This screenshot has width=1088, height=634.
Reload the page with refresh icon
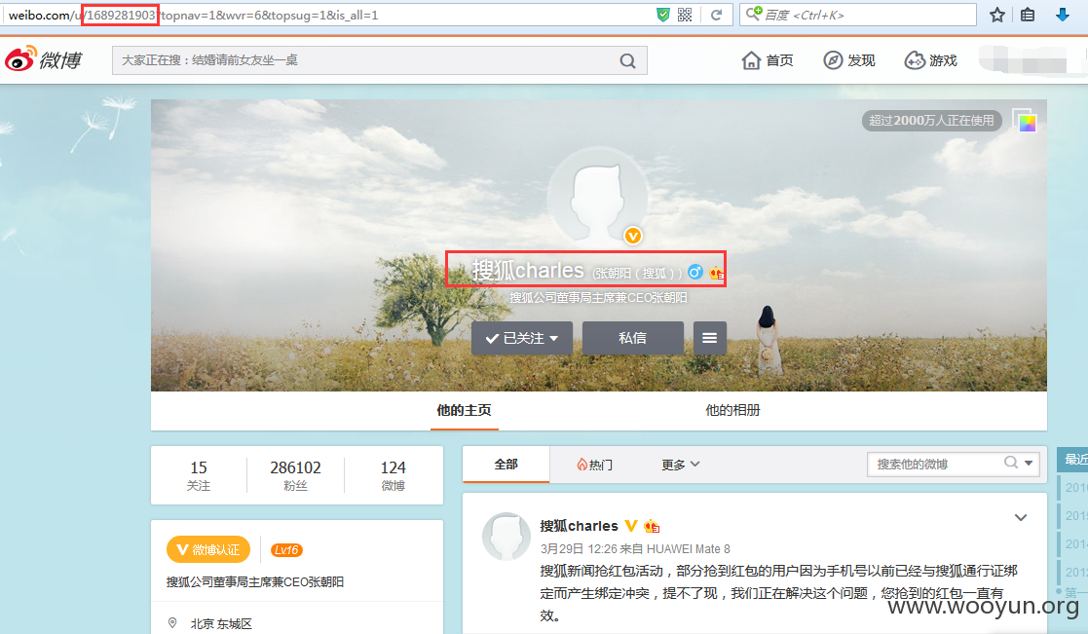pyautogui.click(x=717, y=15)
